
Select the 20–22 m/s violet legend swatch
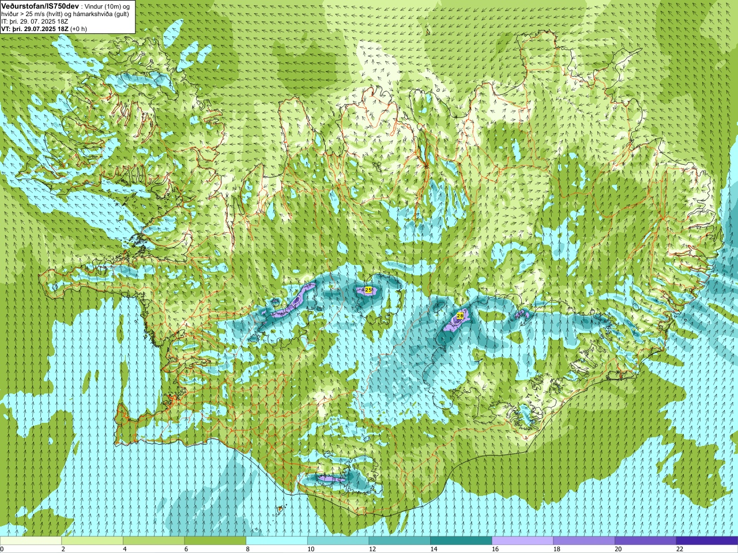[646, 541]
